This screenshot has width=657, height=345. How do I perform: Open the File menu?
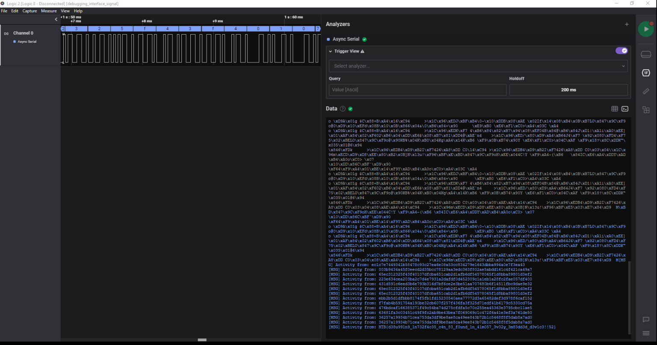pyautogui.click(x=4, y=11)
